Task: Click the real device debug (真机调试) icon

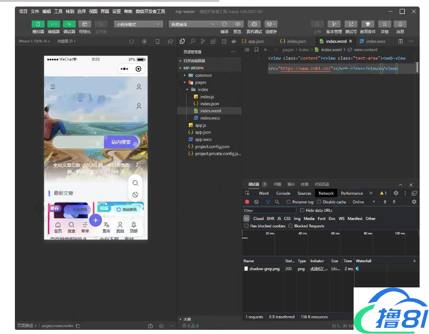Action: (x=254, y=24)
